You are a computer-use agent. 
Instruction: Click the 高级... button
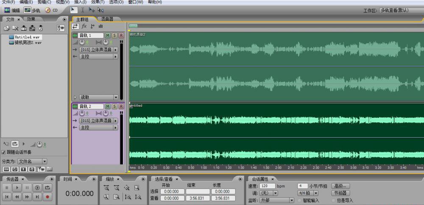(340, 186)
